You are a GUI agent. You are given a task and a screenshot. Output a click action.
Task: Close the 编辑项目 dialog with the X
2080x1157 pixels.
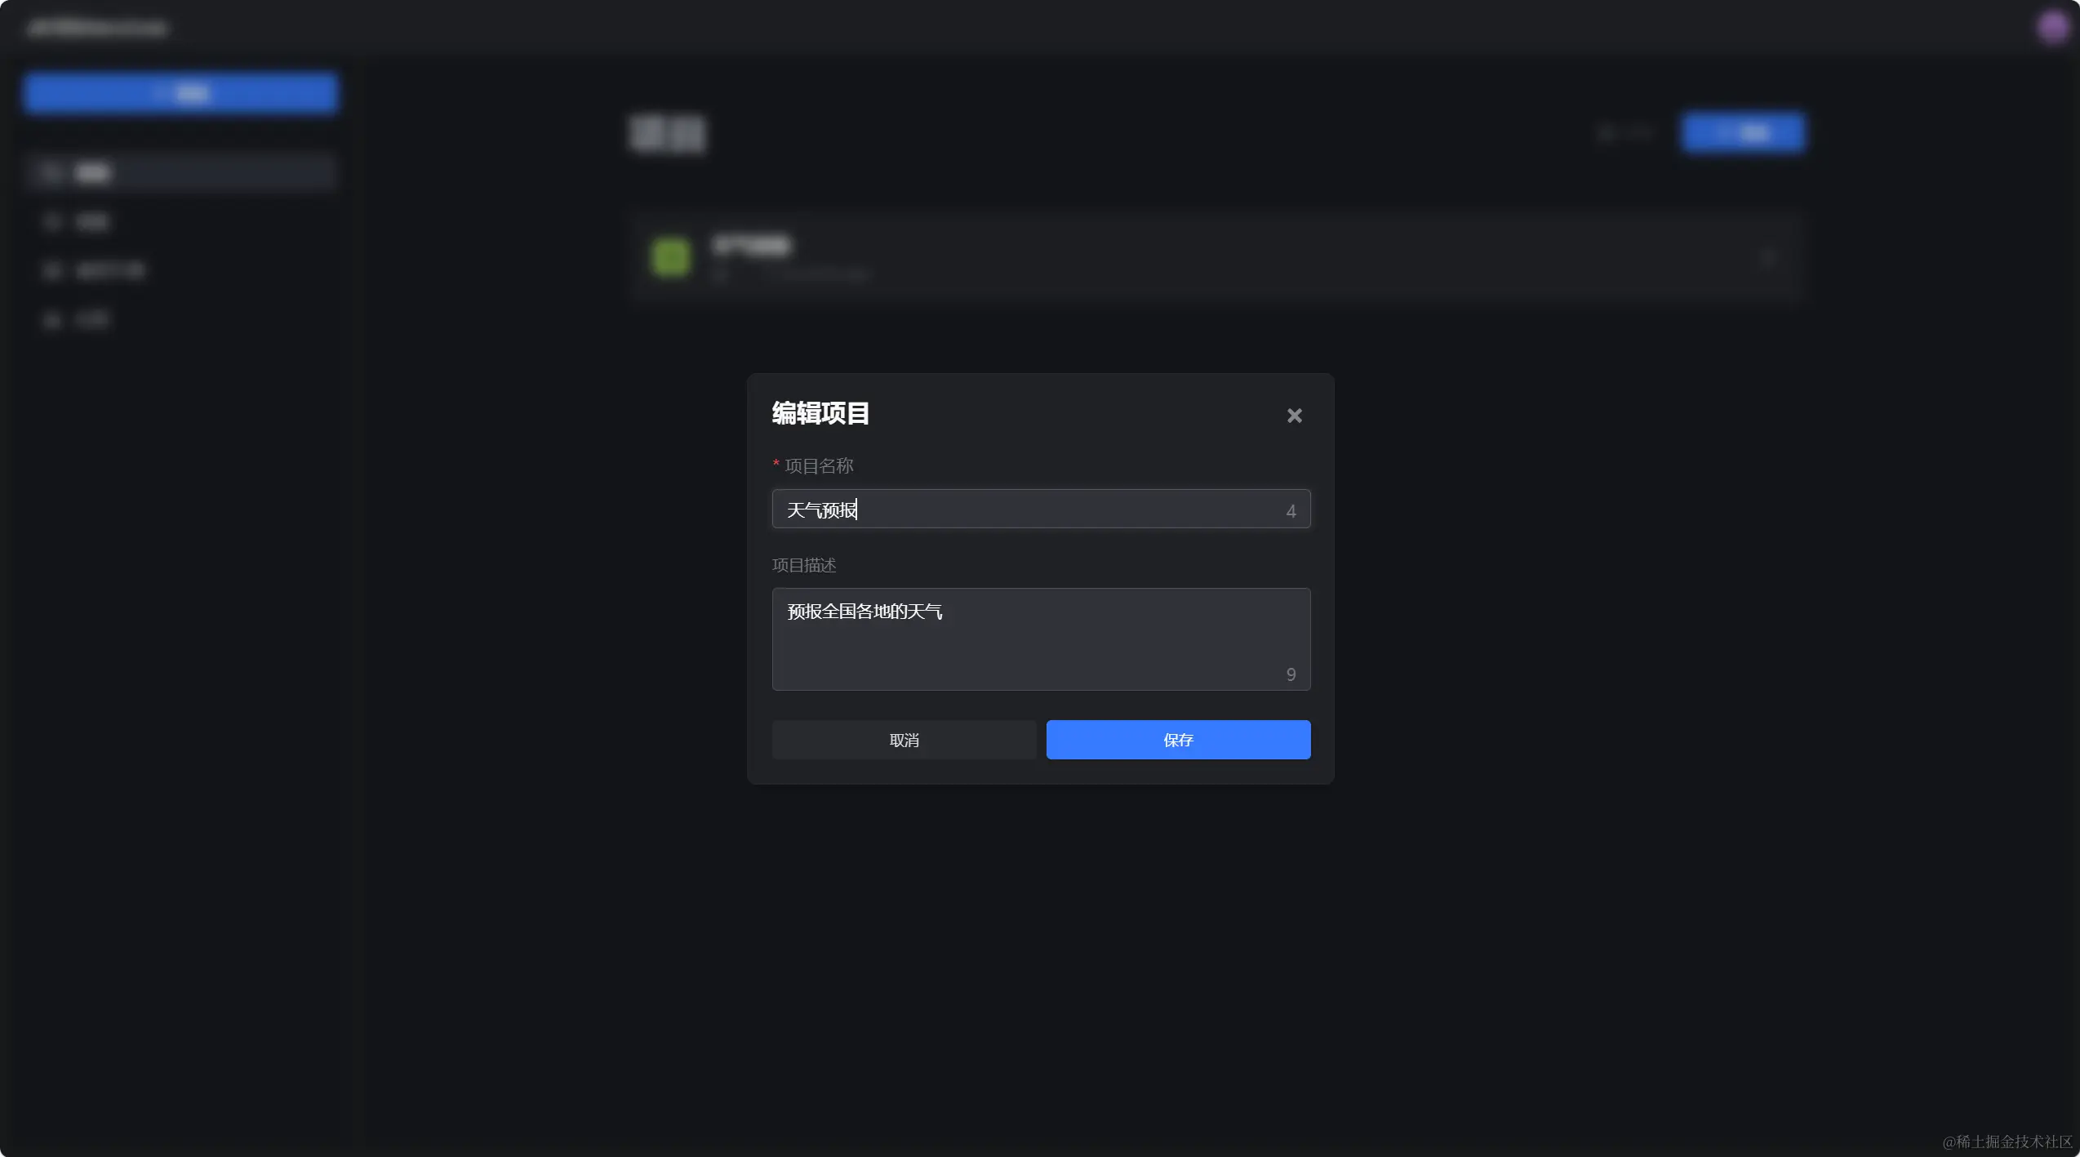click(x=1294, y=416)
